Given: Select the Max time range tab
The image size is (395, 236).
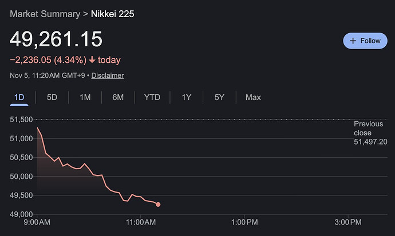Looking at the screenshot, I should point(253,97).
